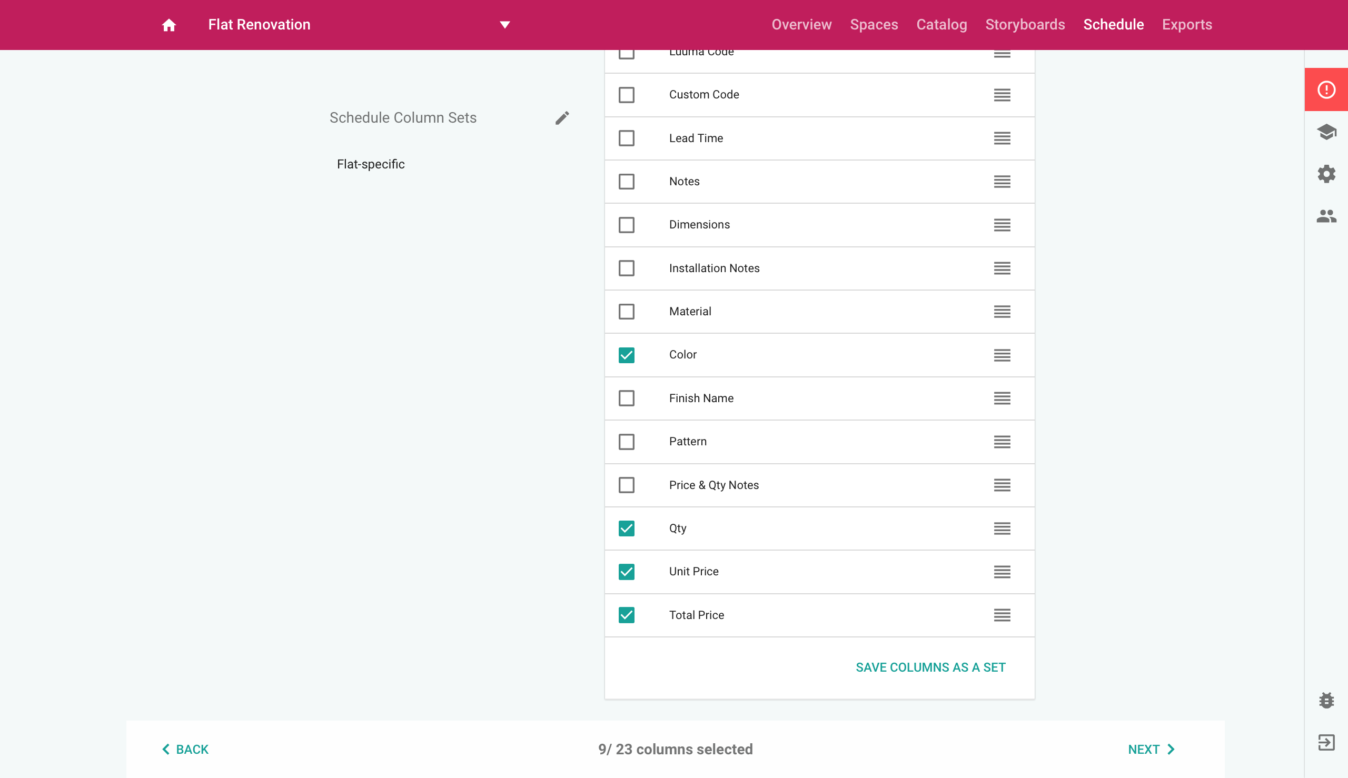Expand the Flat Renovation project dropdown
The height and width of the screenshot is (778, 1348).
pyautogui.click(x=504, y=25)
